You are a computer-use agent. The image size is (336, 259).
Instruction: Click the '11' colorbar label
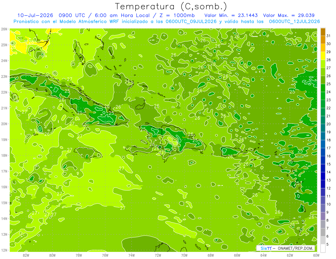click(x=328, y=196)
